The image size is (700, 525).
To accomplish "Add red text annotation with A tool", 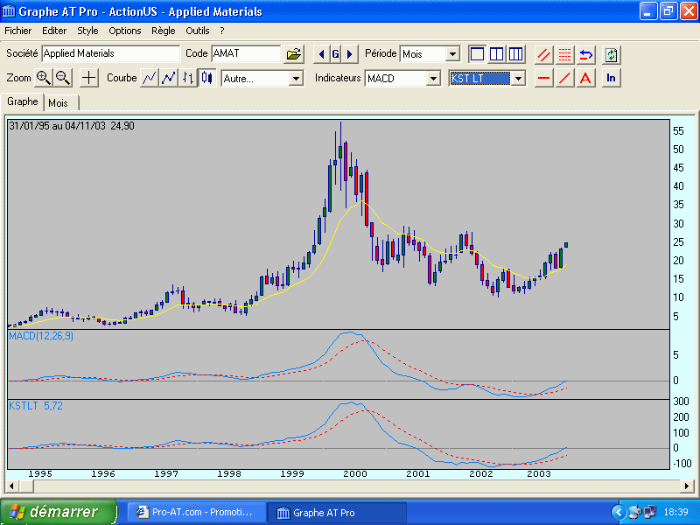I will coord(585,78).
